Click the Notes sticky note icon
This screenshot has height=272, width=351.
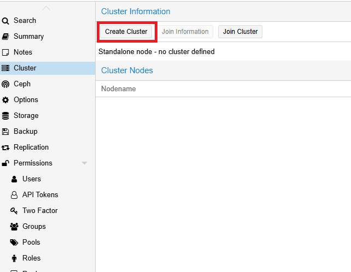tap(5, 52)
